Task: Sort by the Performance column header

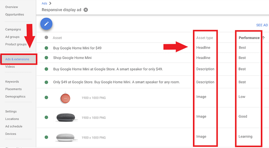Action: [249, 38]
